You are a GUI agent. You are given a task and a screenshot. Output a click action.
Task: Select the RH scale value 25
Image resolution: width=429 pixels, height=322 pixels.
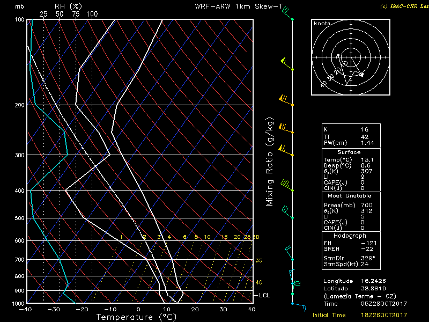click(43, 14)
